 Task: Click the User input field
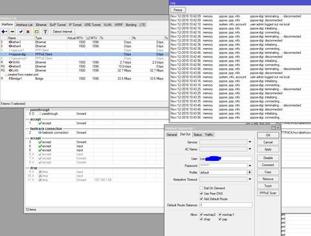225,159
